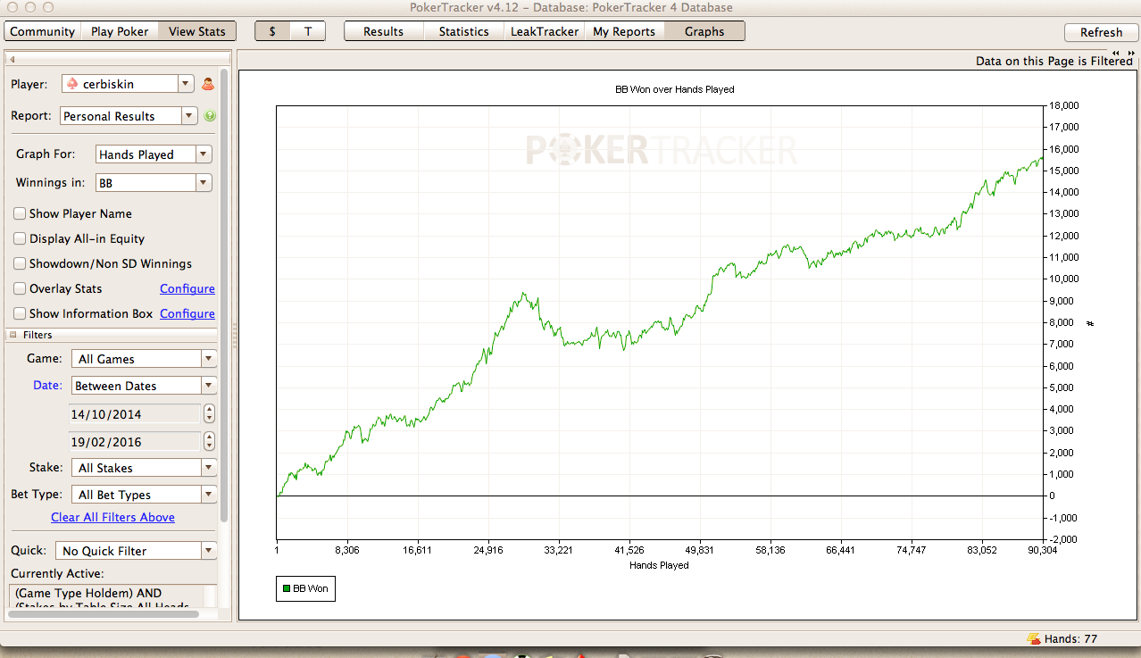Viewport: 1141px width, 658px height.
Task: Enable Show Player Name checkbox
Action: coord(20,213)
